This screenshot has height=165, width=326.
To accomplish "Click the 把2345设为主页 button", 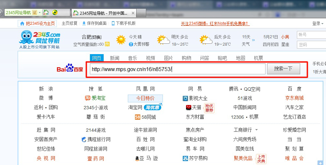I will (37, 23).
